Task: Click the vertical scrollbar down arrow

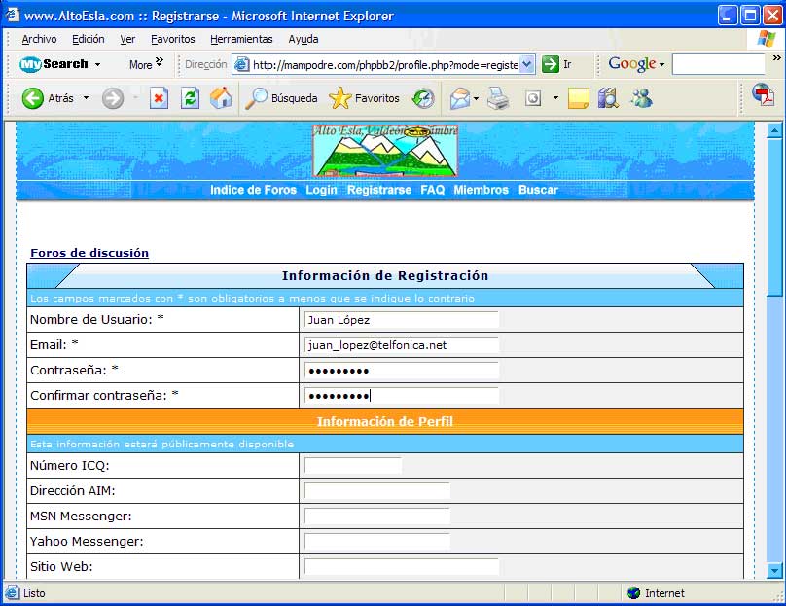Action: click(x=774, y=571)
